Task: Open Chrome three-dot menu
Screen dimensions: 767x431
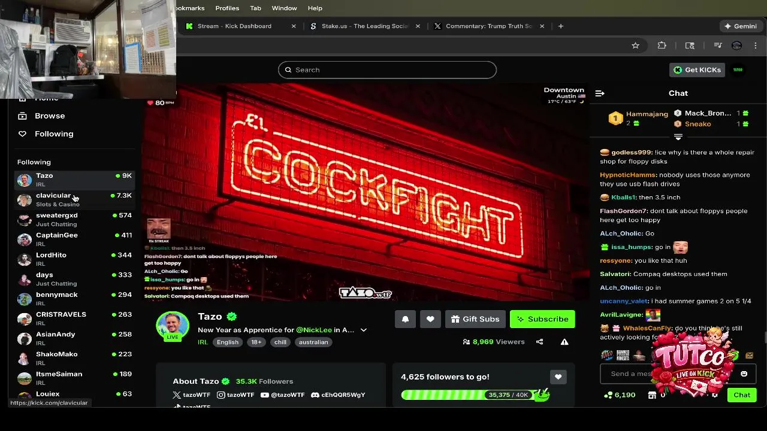Action: [x=756, y=45]
